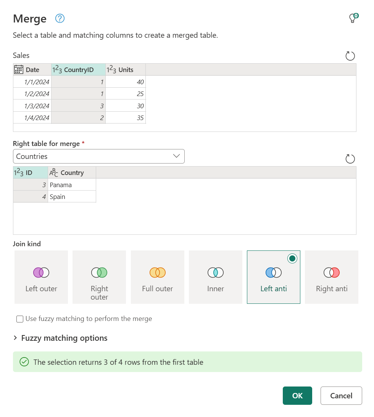Open the Merge help tooltip icon
This screenshot has height=417, width=374.
pos(60,18)
